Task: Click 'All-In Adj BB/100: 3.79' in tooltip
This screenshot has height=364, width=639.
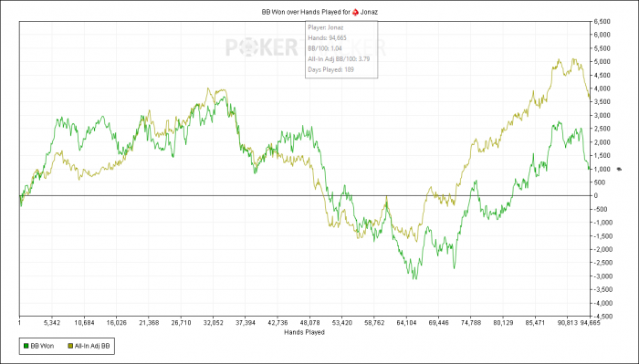Action: (339, 59)
